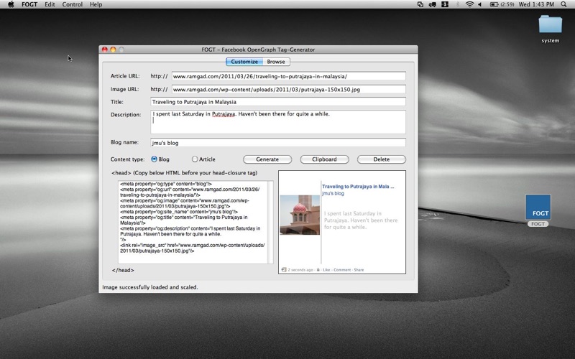Click the clock 'Wed 1:43 PM' in menu bar
The height and width of the screenshot is (359, 575).
[x=536, y=4]
